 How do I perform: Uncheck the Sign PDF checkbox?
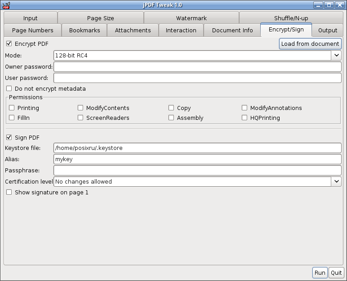click(9, 137)
